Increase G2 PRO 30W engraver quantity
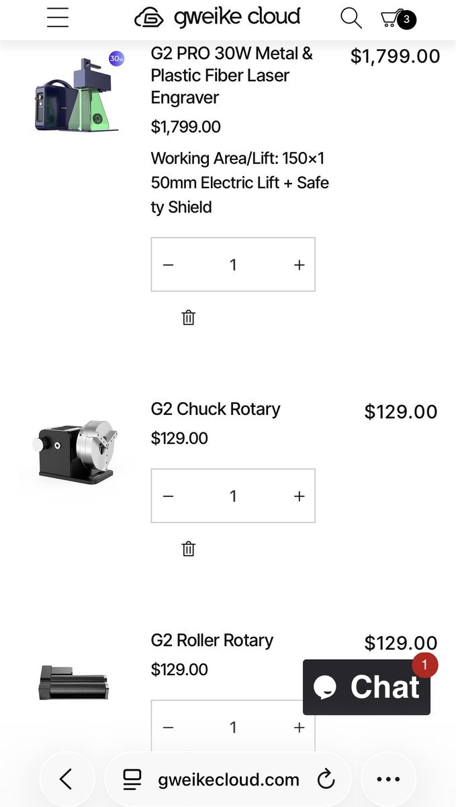Viewport: 456px width, 807px height. (x=300, y=265)
